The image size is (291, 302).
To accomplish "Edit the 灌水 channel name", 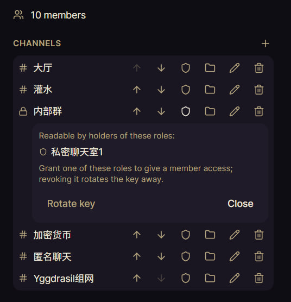I will pos(235,90).
